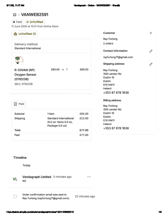This screenshot has width=168, height=217.
Task: Click the Timeline section heading
Action: pos(20,158)
